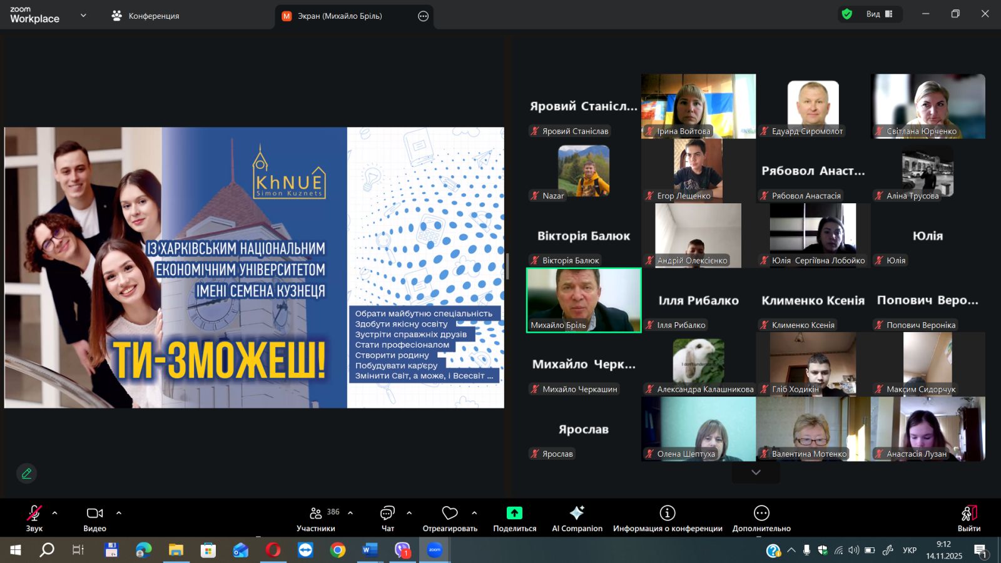This screenshot has width=1001, height=563.
Task: Open conference information icon
Action: pyautogui.click(x=668, y=514)
